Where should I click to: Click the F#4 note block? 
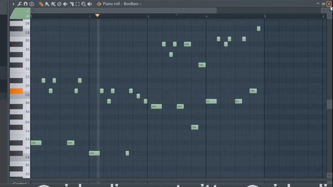click(x=195, y=127)
